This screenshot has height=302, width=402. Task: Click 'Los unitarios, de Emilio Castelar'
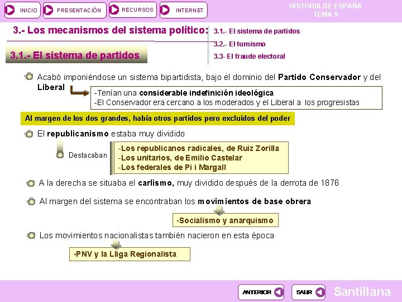(180, 158)
